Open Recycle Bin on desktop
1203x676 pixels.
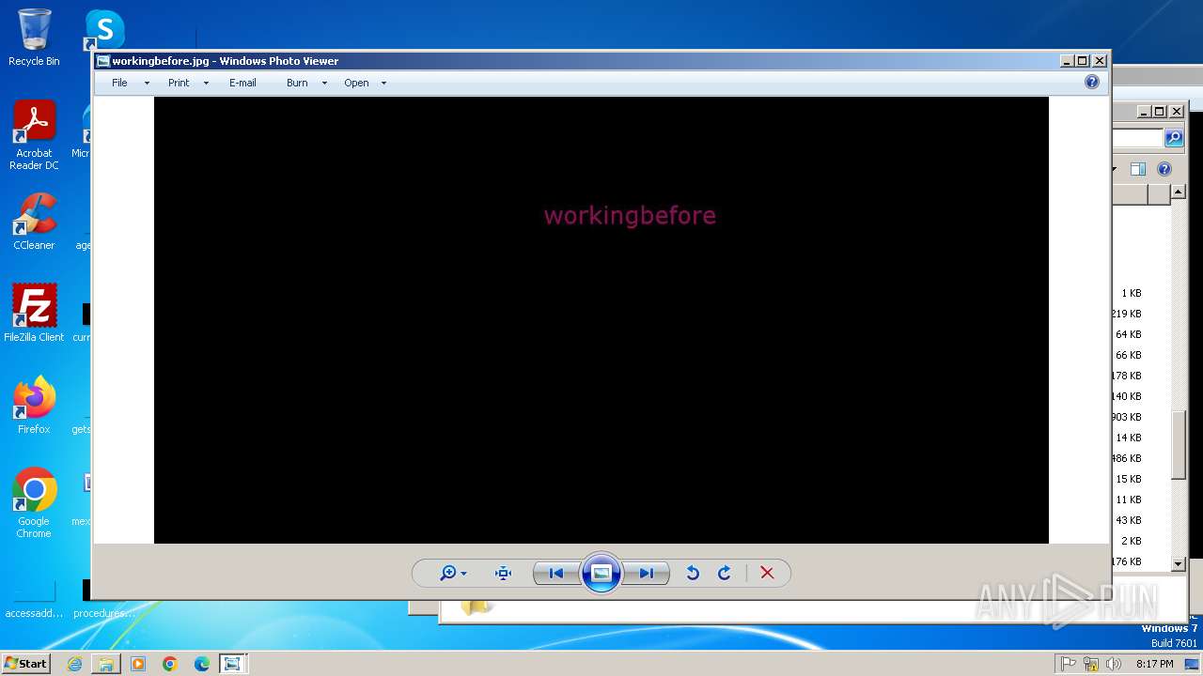(34, 38)
